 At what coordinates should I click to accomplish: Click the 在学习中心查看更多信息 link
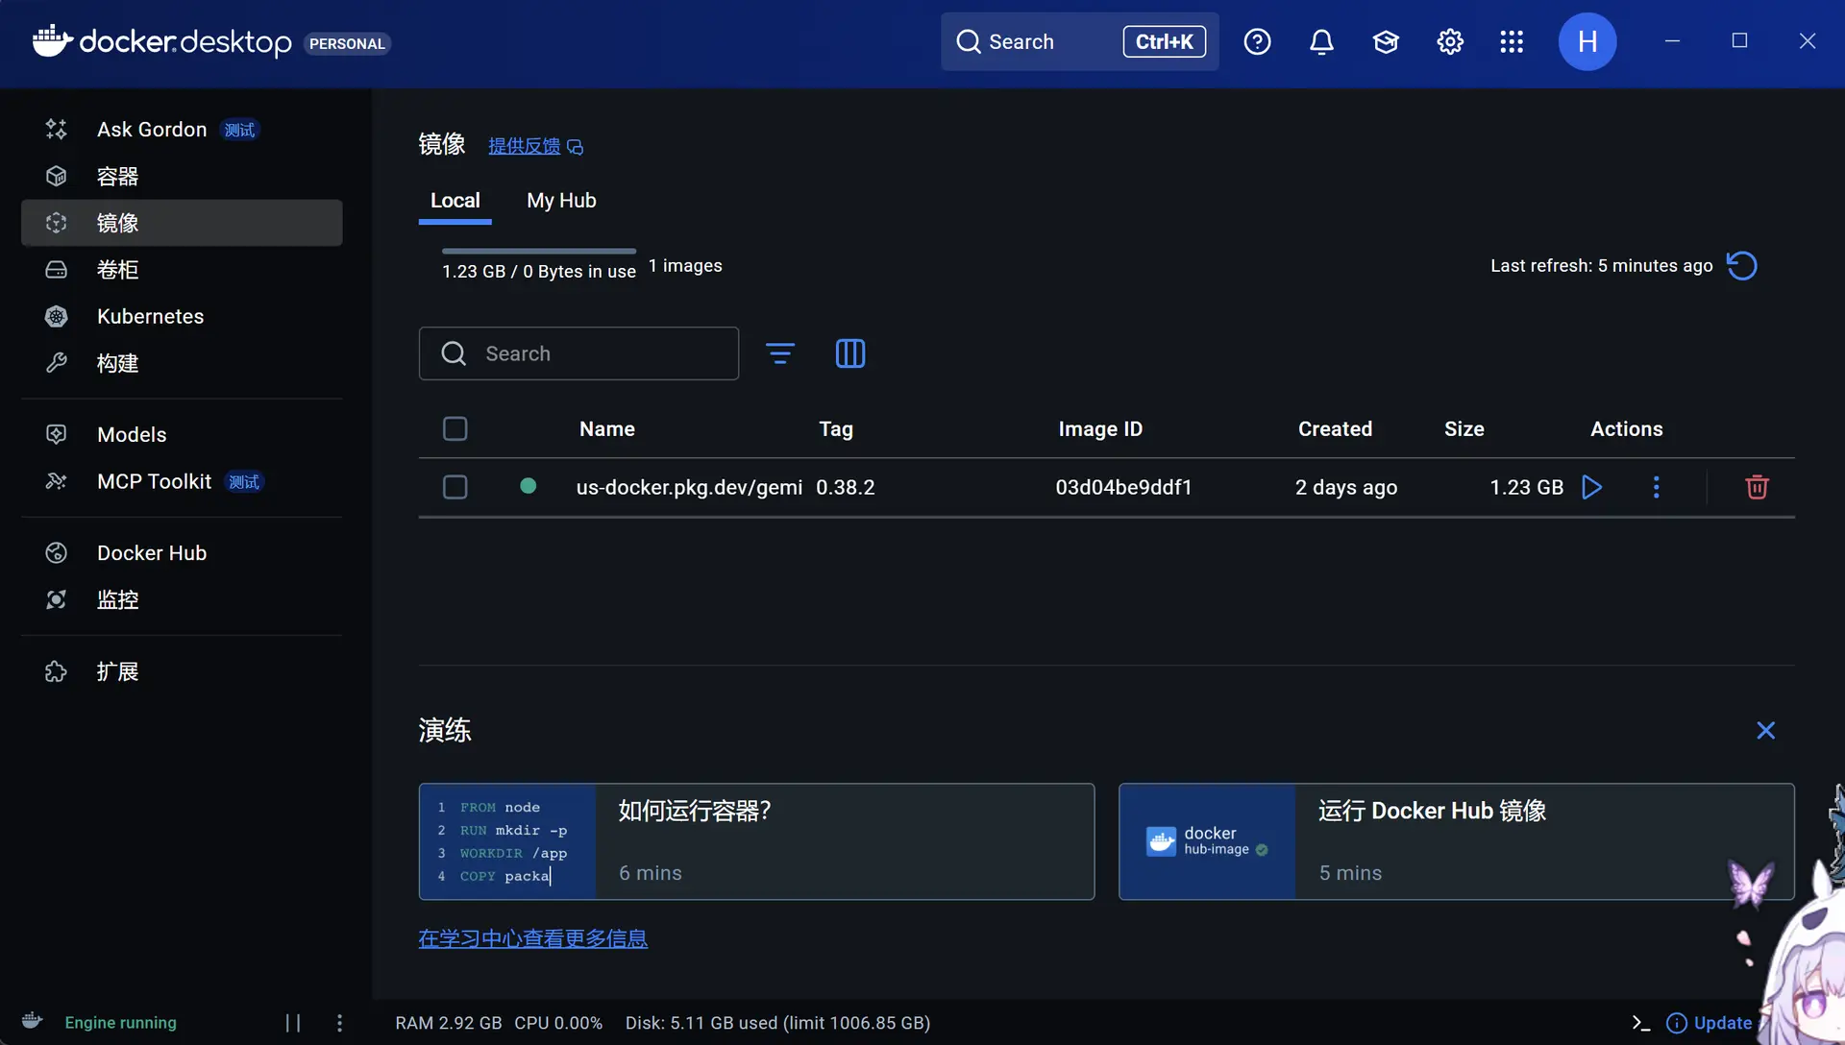click(x=532, y=938)
